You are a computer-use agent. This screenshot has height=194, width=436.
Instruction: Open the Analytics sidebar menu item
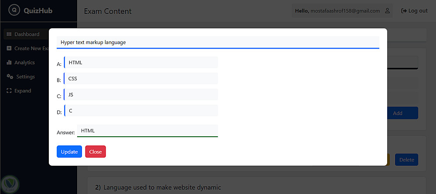click(x=24, y=62)
